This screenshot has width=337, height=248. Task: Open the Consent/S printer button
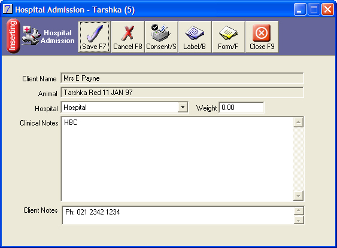pyautogui.click(x=161, y=36)
